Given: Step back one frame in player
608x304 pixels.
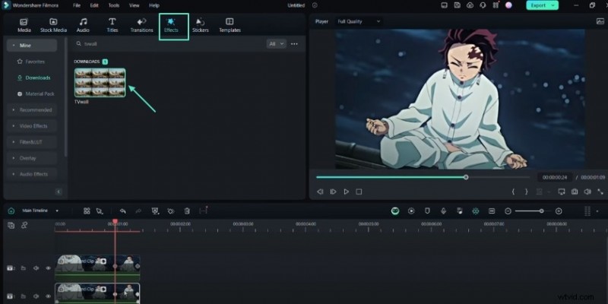Looking at the screenshot, I should click(320, 192).
